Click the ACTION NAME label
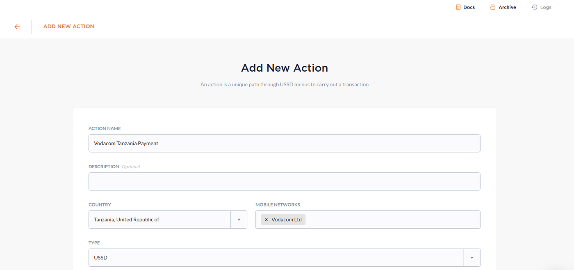Viewport: 574px width, 270px height. tap(105, 128)
